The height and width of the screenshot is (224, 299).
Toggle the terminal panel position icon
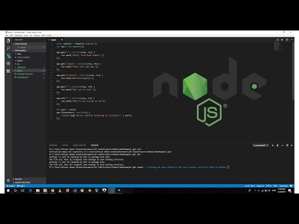pos(287,146)
